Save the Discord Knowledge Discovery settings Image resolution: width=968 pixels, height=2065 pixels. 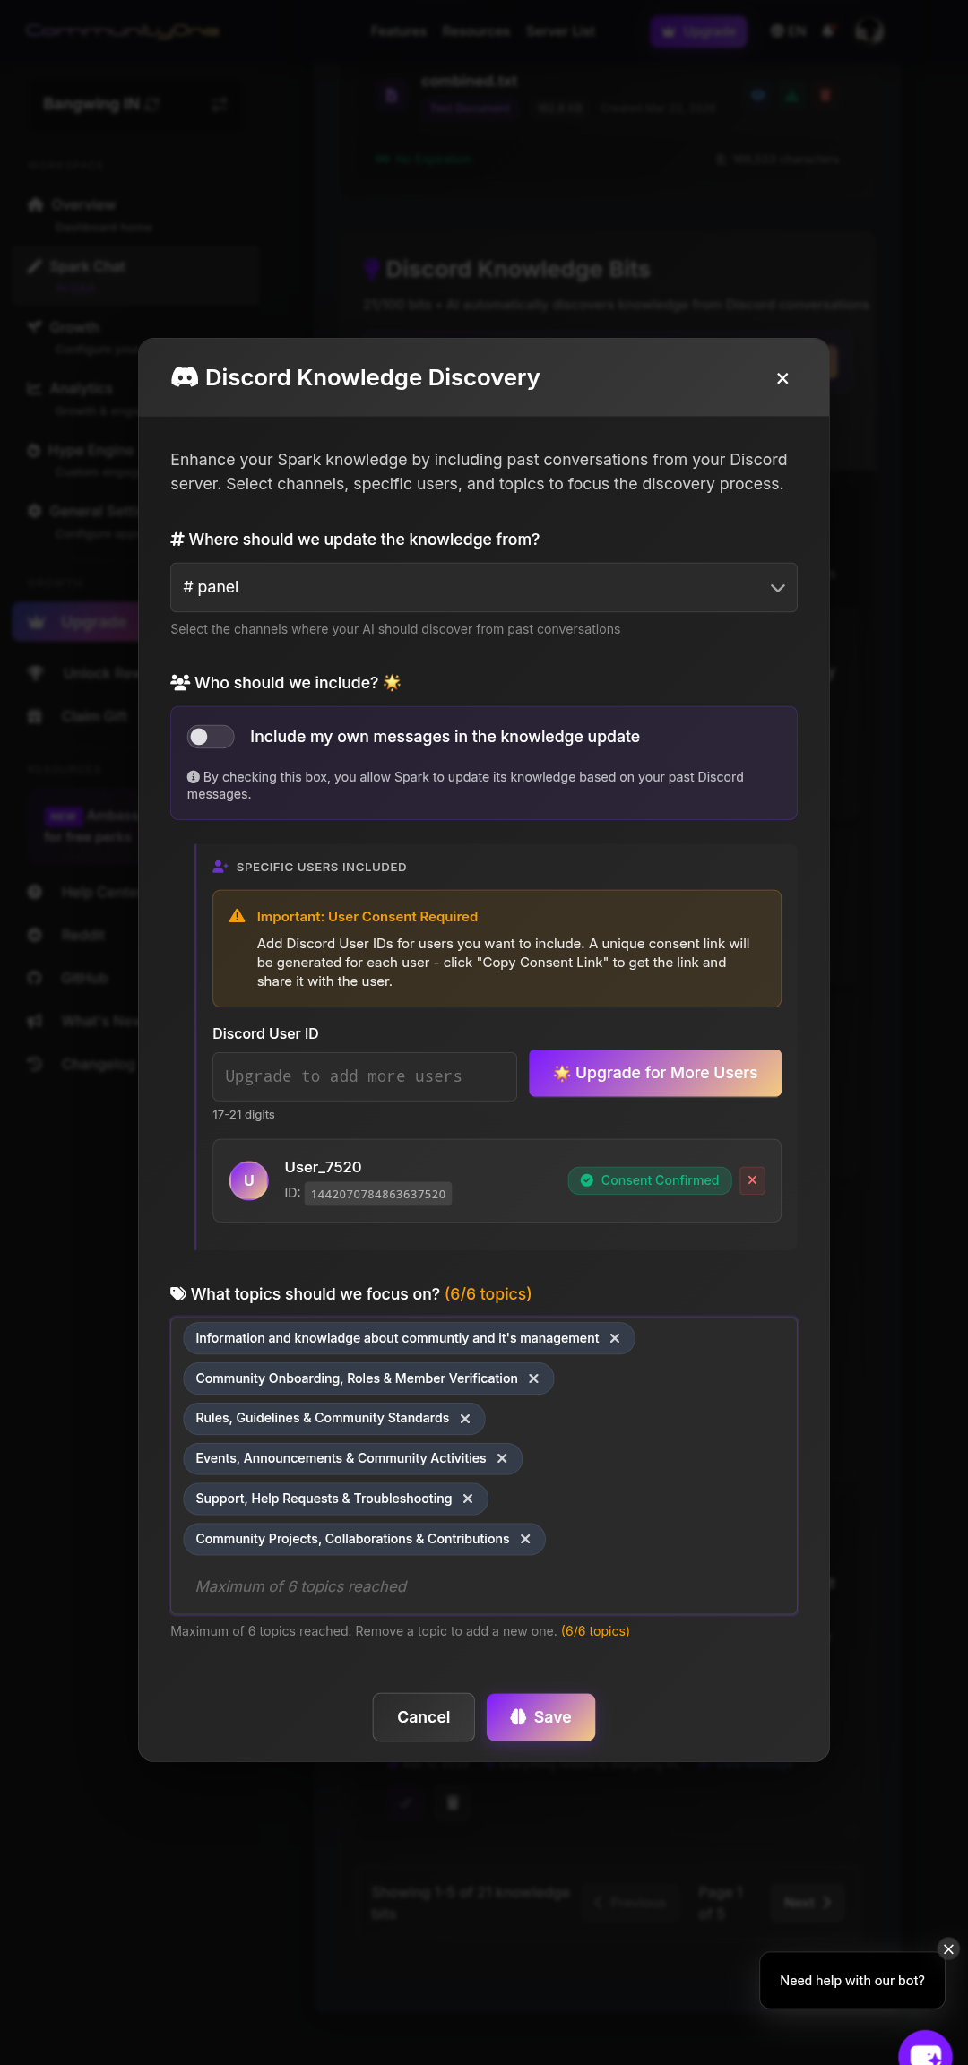540,1716
